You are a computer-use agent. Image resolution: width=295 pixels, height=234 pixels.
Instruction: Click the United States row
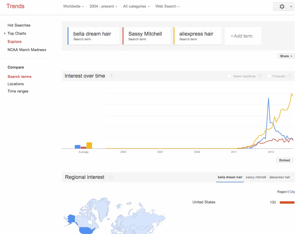point(243,202)
